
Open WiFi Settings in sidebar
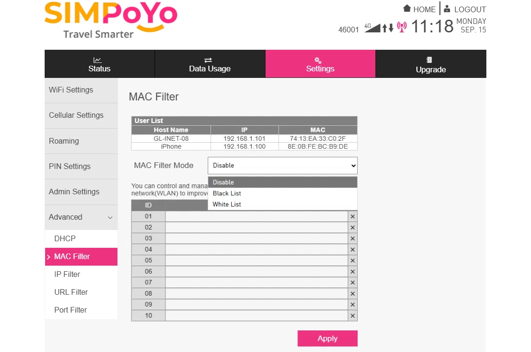tap(71, 90)
